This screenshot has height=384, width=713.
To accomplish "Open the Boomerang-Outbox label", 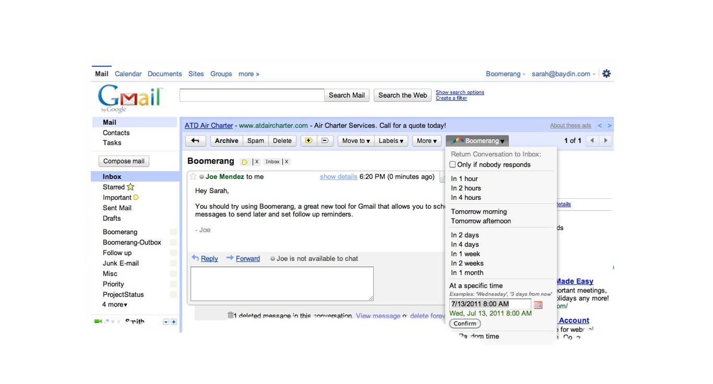I will (132, 243).
